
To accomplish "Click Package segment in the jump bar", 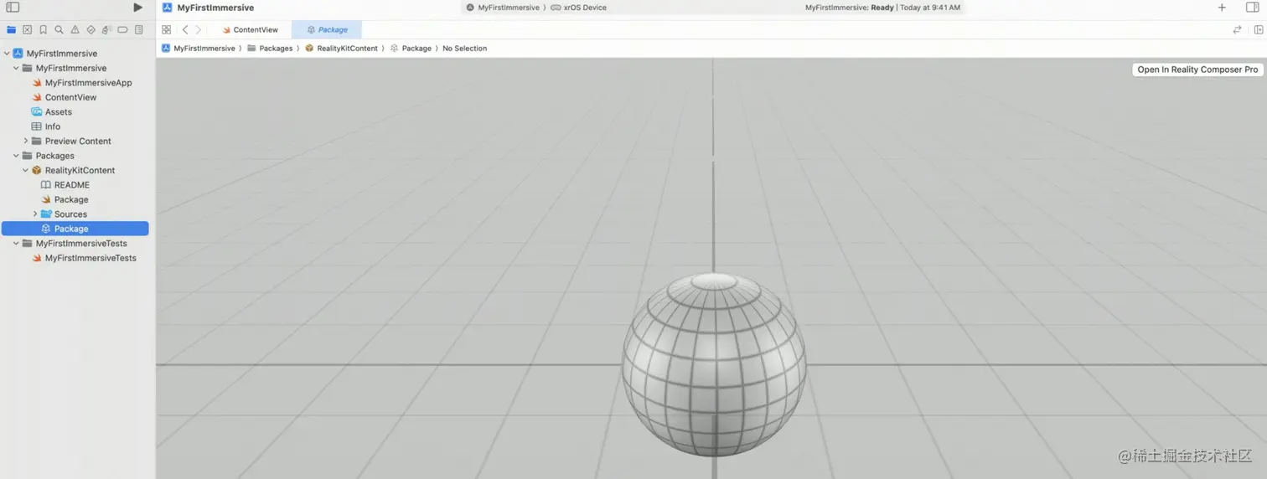I will (x=411, y=49).
